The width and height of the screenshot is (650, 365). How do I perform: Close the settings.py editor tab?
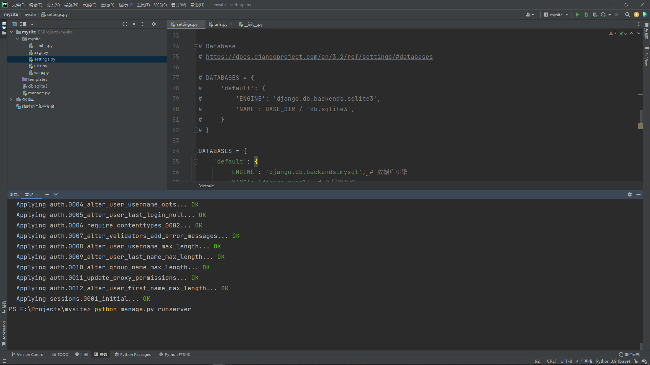(201, 24)
